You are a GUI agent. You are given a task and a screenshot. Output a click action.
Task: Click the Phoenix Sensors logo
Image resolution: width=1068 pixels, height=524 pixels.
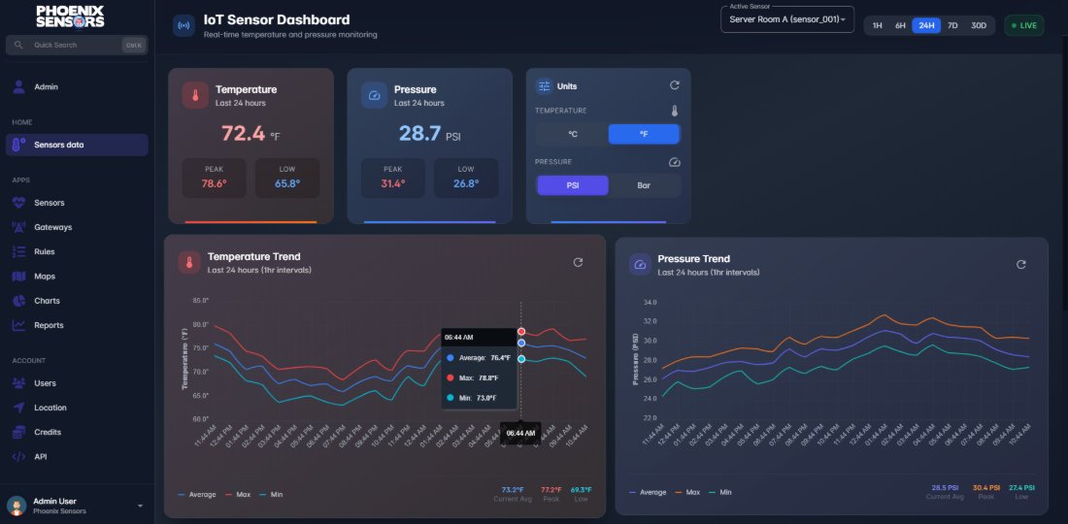point(70,17)
